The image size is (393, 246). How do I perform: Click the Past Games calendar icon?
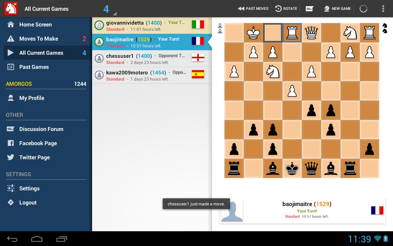11,67
